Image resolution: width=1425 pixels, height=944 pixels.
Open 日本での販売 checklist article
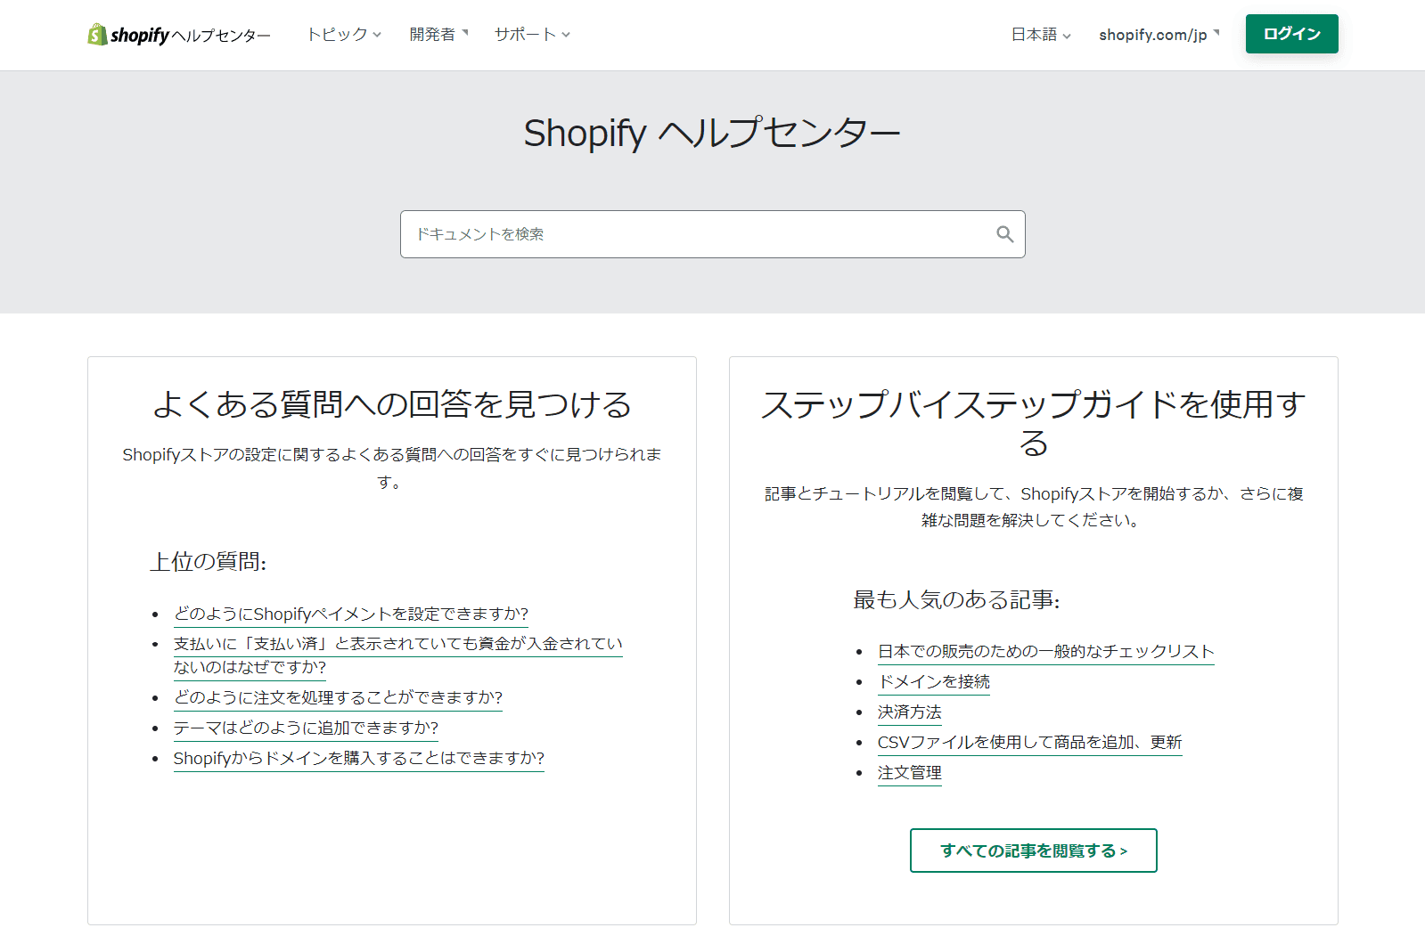coord(1046,651)
